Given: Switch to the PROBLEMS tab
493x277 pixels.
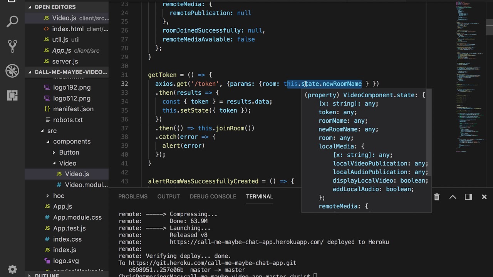Looking at the screenshot, I should (x=133, y=197).
